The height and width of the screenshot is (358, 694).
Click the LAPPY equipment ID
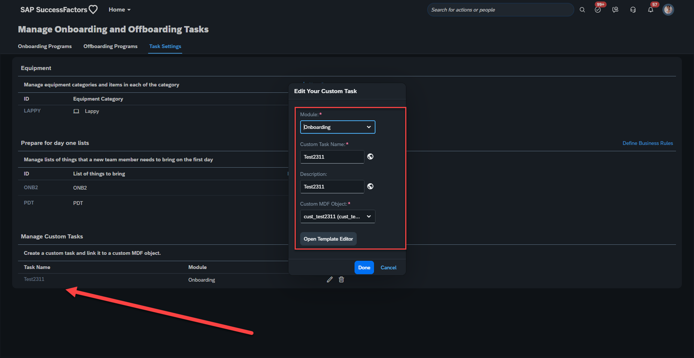(32, 110)
